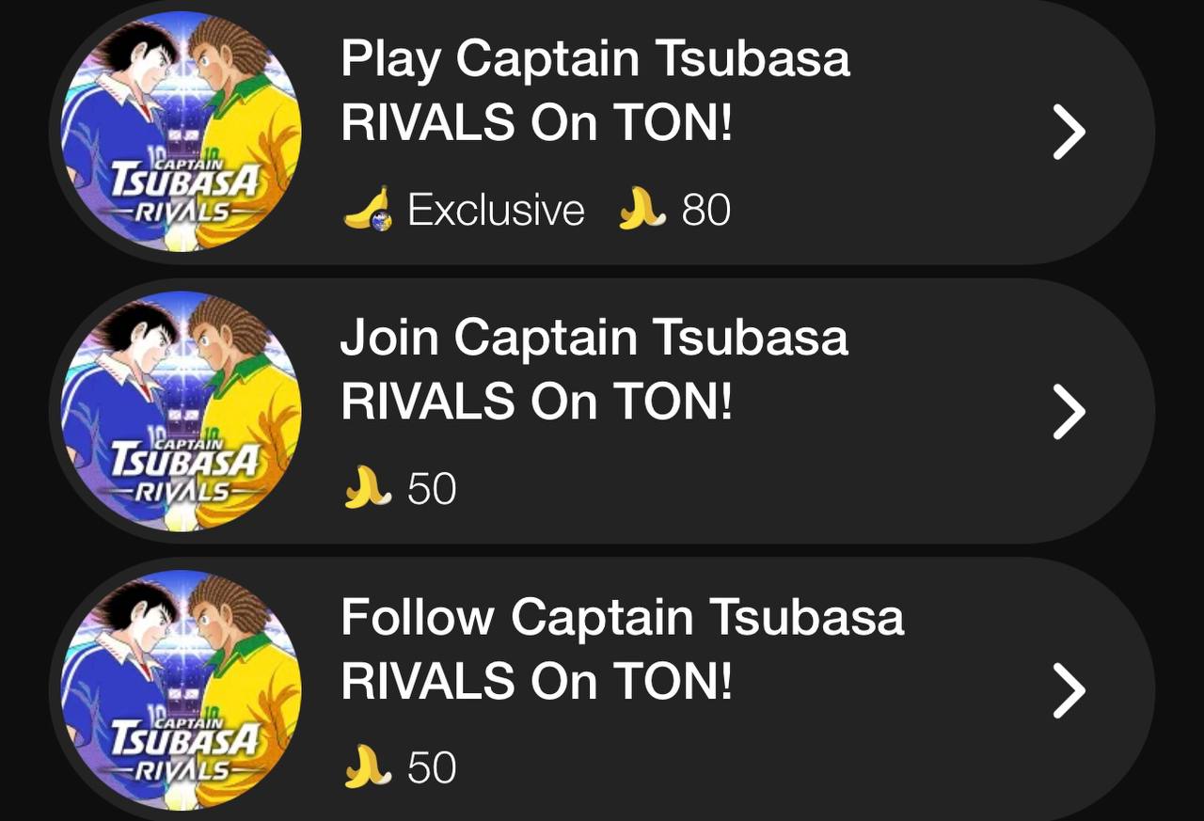The image size is (1204, 821).
Task: Tap the Exclusive banana globe icon
Action: tap(368, 209)
